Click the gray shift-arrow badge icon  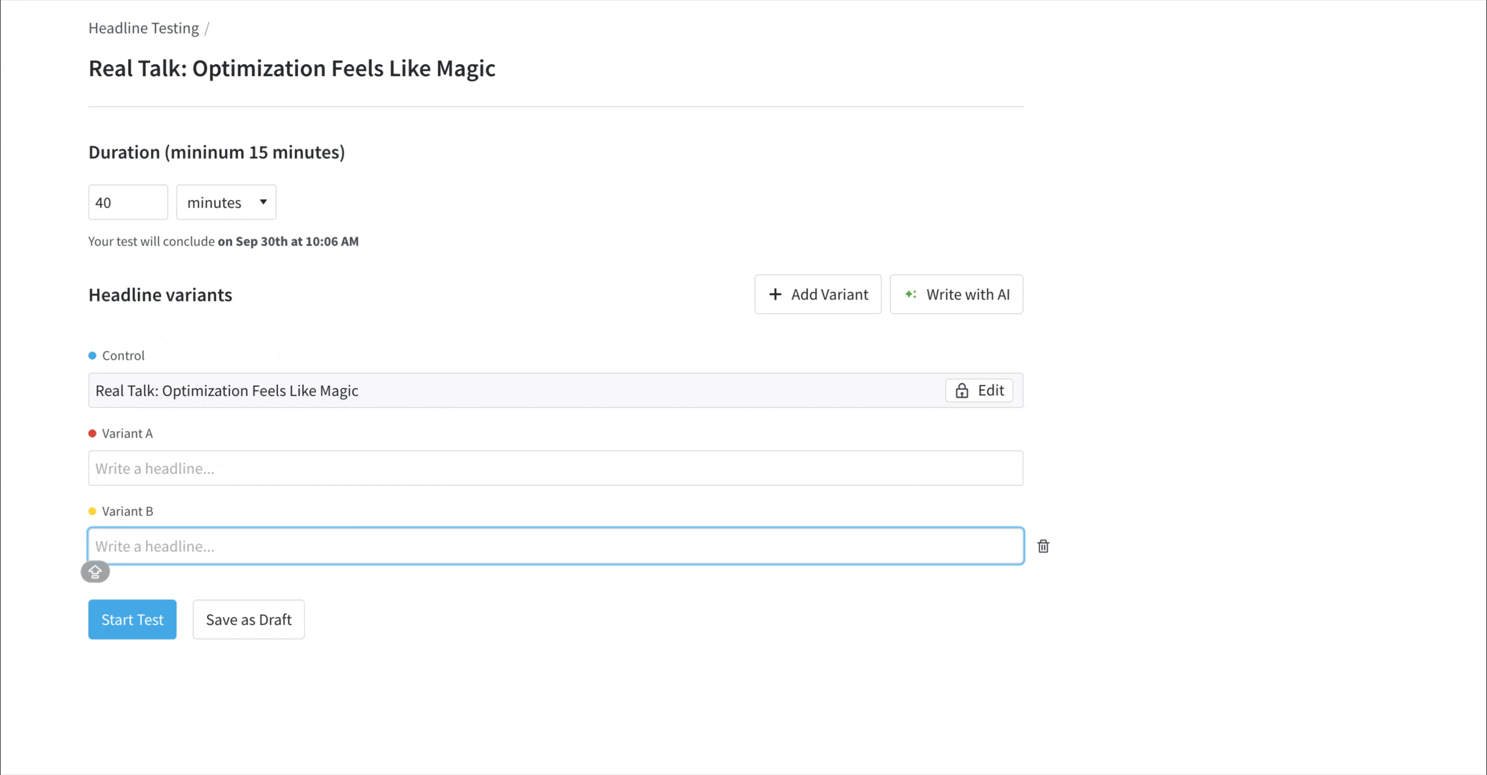(x=95, y=572)
